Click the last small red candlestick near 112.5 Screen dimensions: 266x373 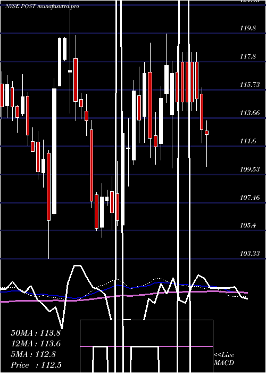coord(206,133)
